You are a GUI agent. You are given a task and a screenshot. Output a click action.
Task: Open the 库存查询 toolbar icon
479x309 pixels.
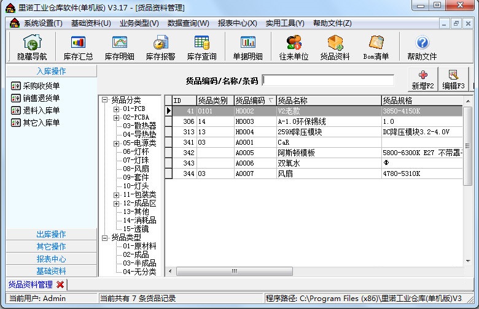(201, 47)
